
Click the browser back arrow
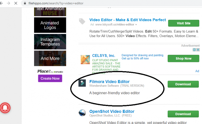(1, 3)
